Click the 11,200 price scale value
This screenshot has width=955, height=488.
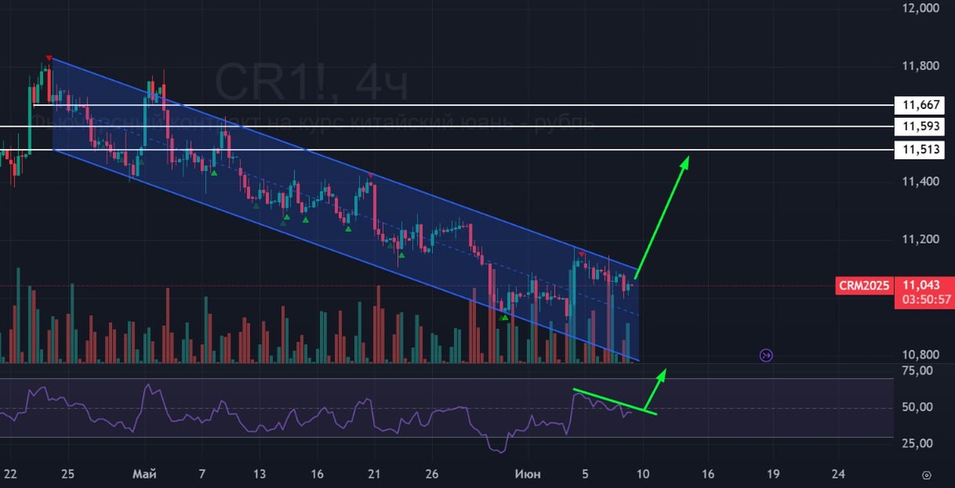click(x=921, y=240)
